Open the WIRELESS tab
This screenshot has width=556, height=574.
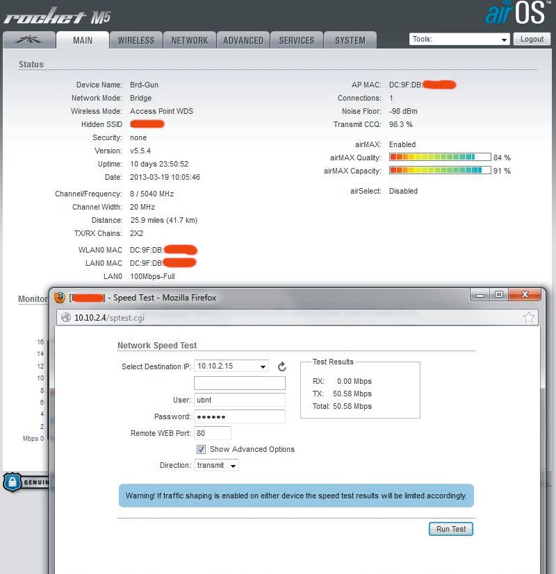point(136,40)
